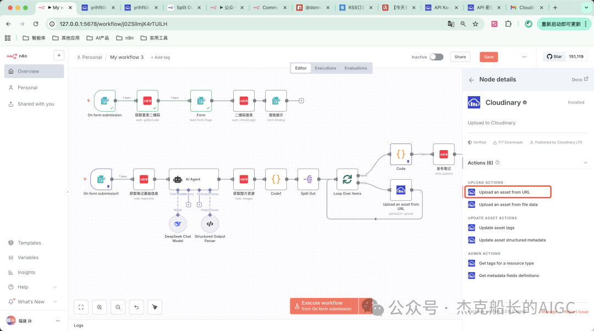Toggle the workflow Inactive switch

436,57
